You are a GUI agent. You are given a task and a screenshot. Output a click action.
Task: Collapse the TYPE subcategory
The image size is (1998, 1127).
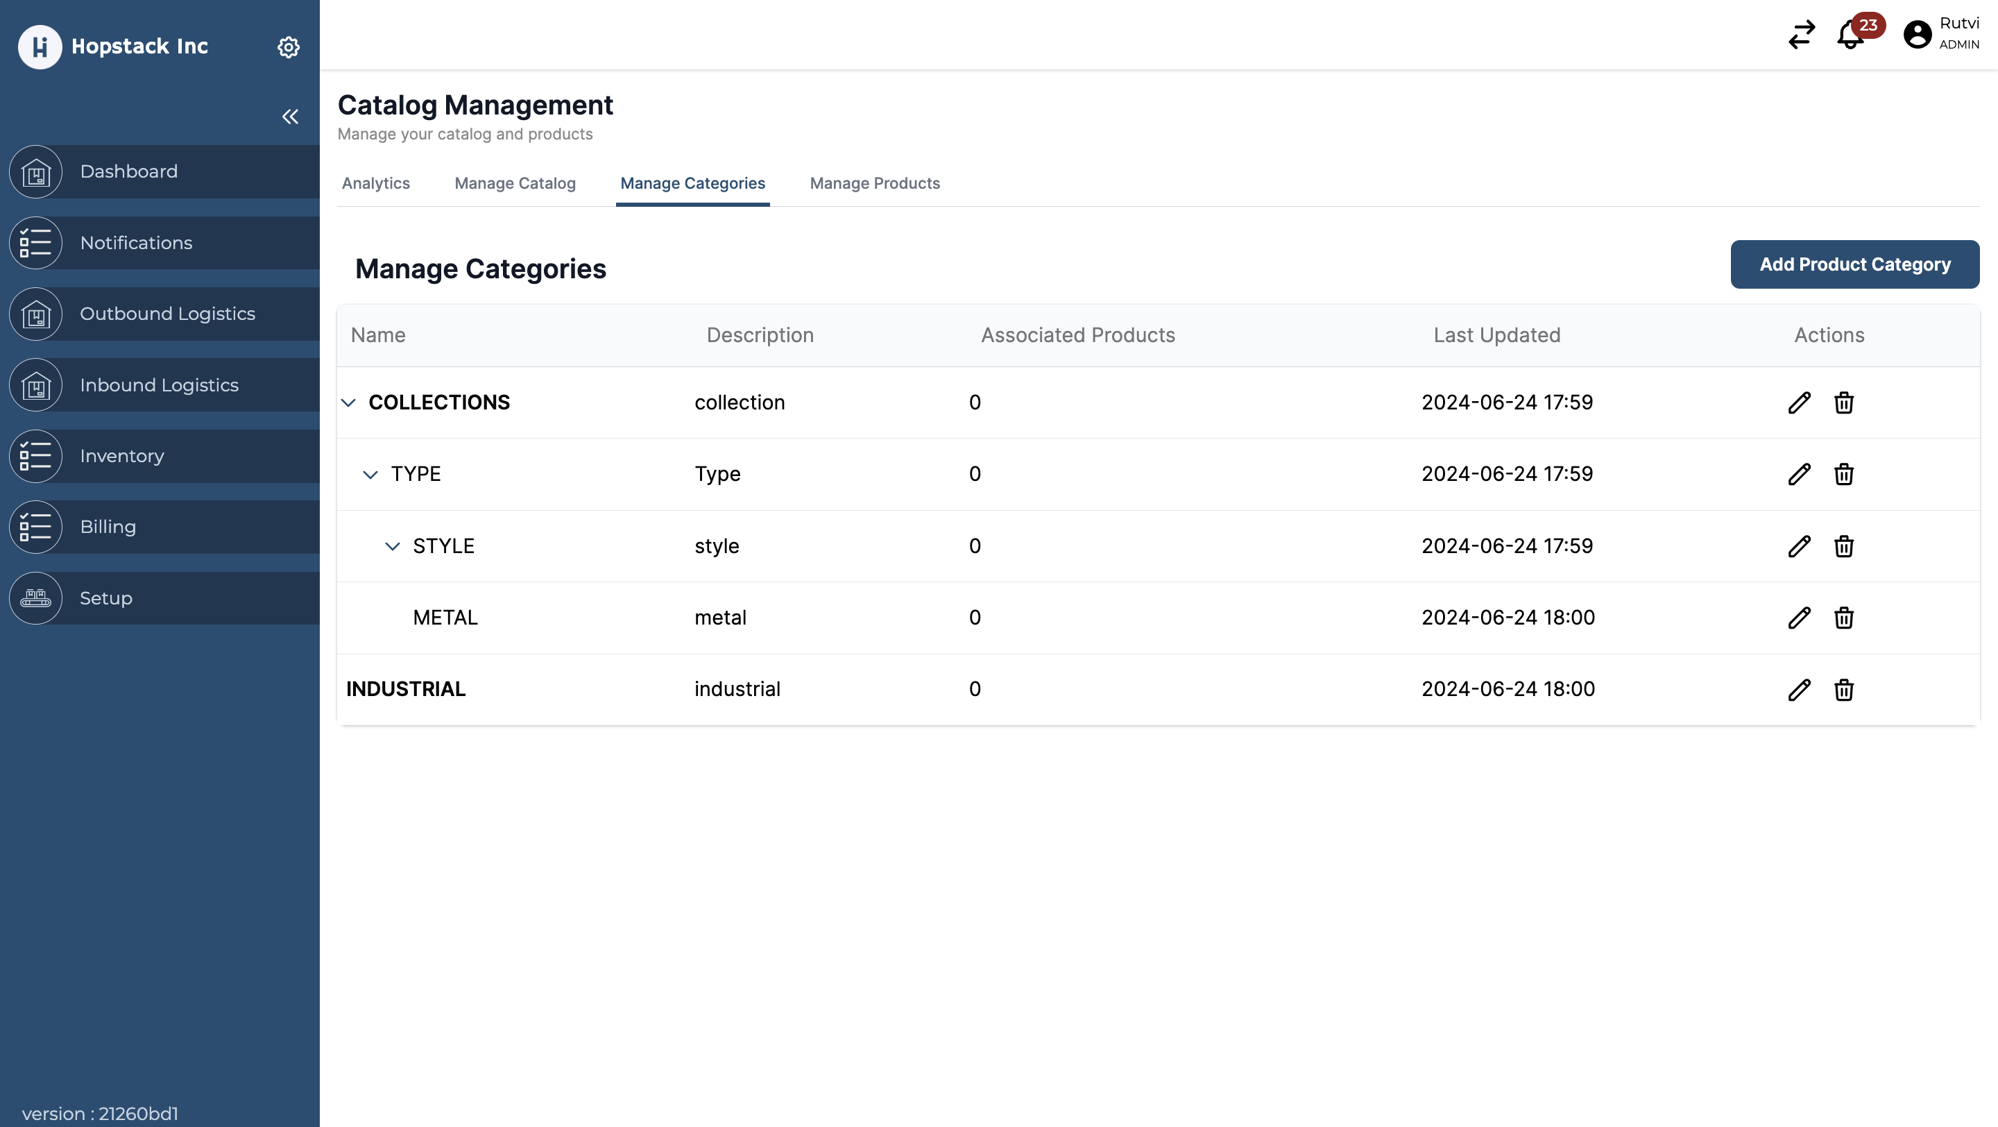370,474
